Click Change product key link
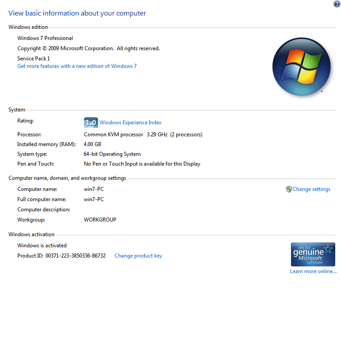The image size is (341, 341). [x=139, y=256]
